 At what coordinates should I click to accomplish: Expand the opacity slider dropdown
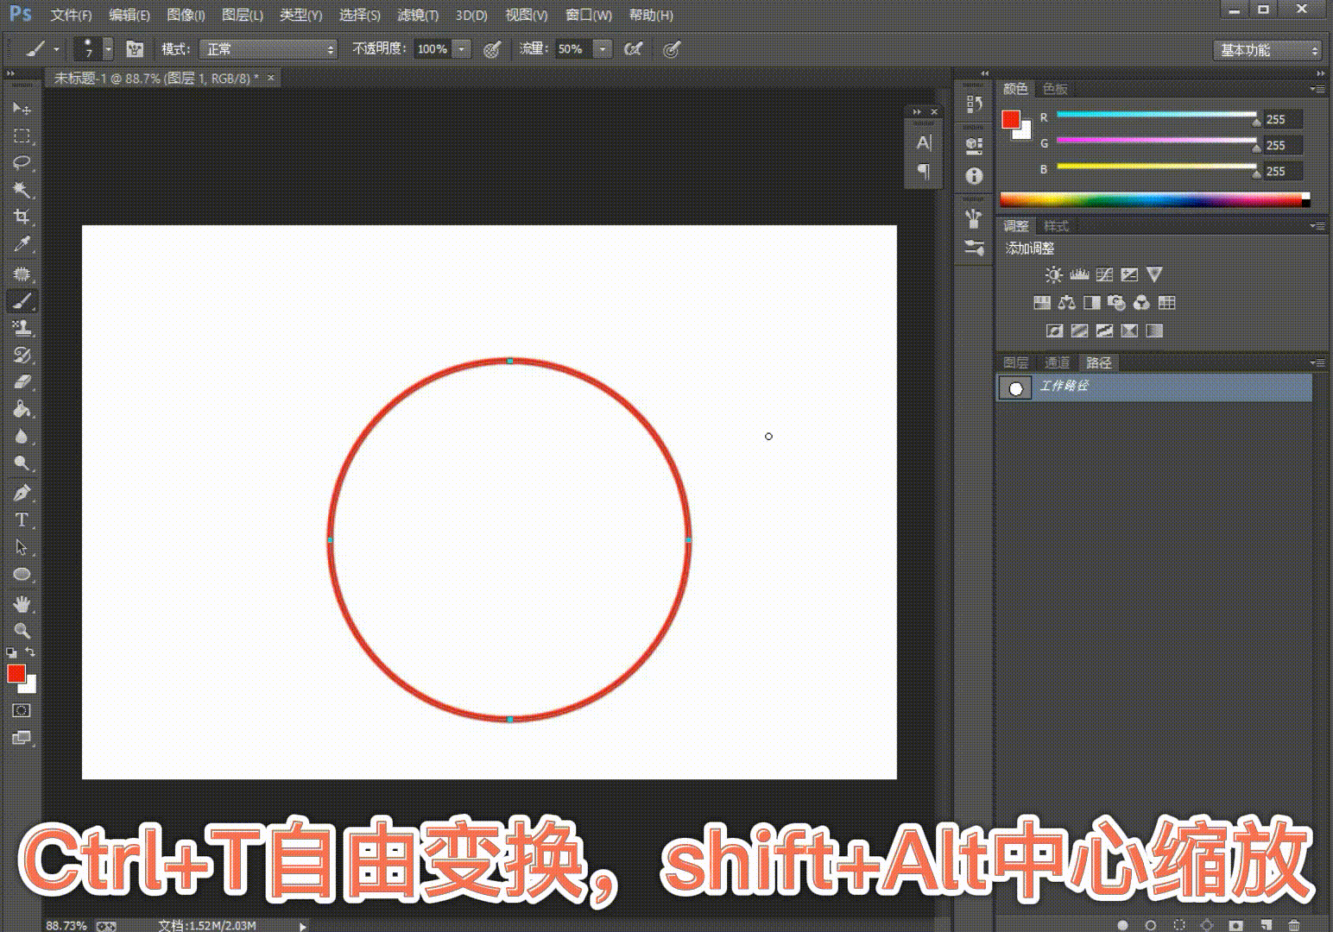(x=462, y=49)
